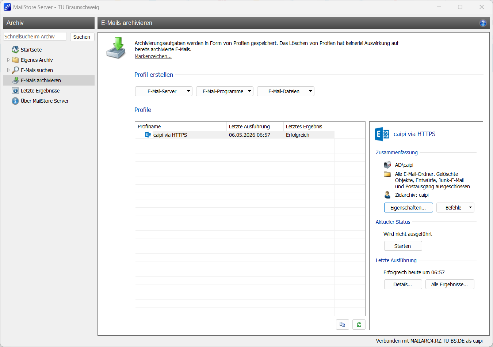Open help via the blue question mark icon

coord(483,23)
